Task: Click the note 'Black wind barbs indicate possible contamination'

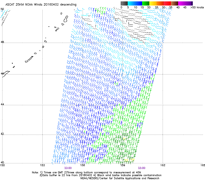Action: click(129, 175)
